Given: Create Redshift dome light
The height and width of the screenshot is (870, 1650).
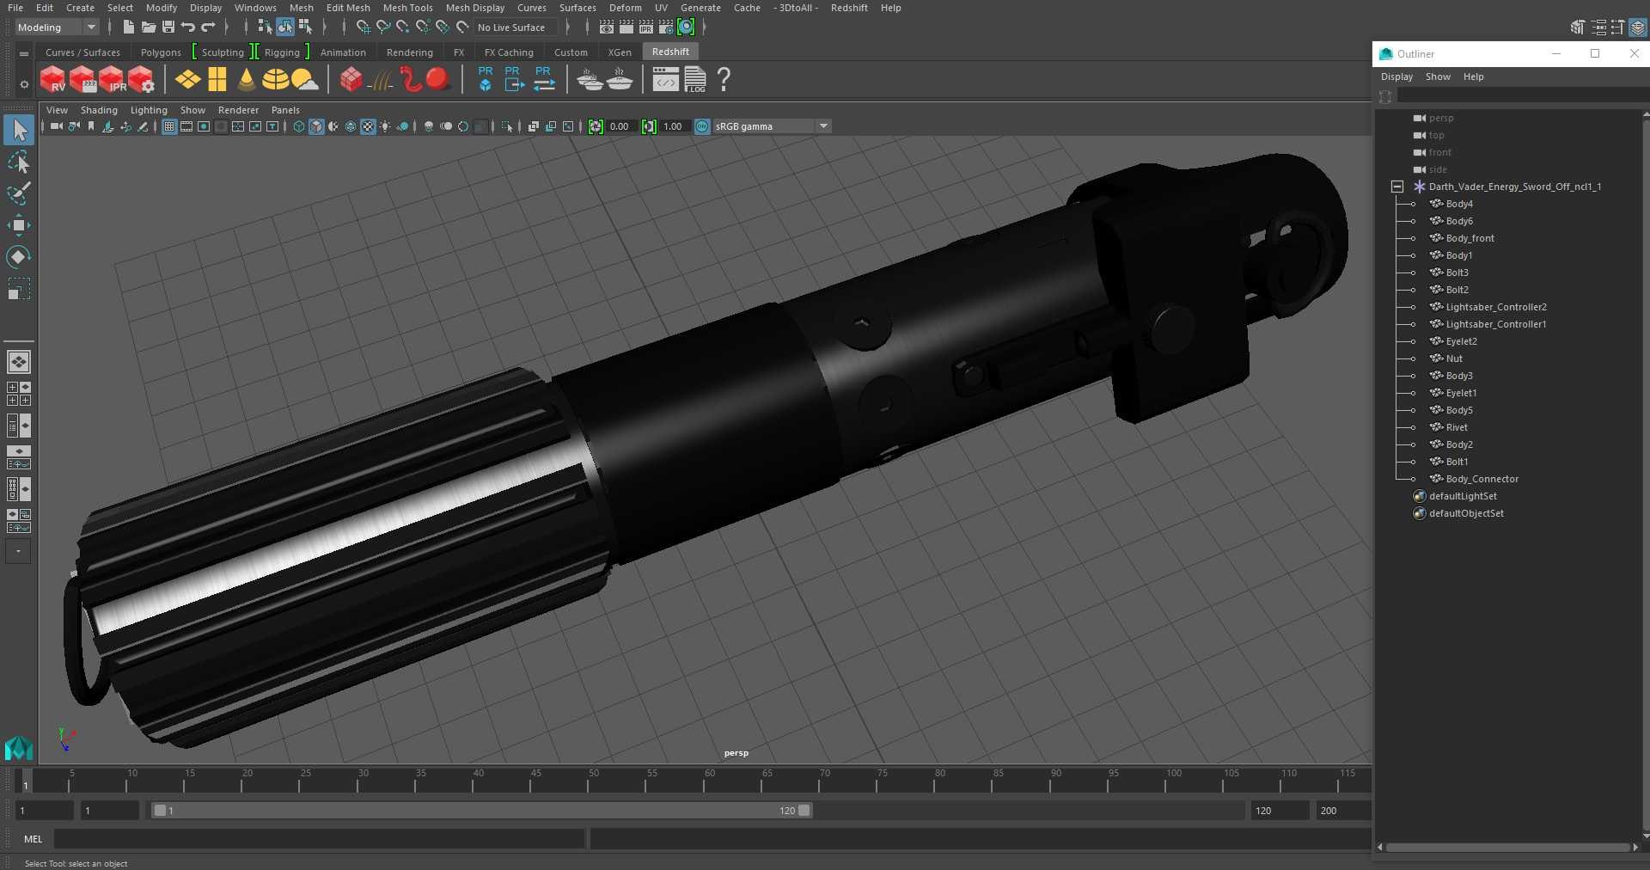Looking at the screenshot, I should [x=275, y=80].
